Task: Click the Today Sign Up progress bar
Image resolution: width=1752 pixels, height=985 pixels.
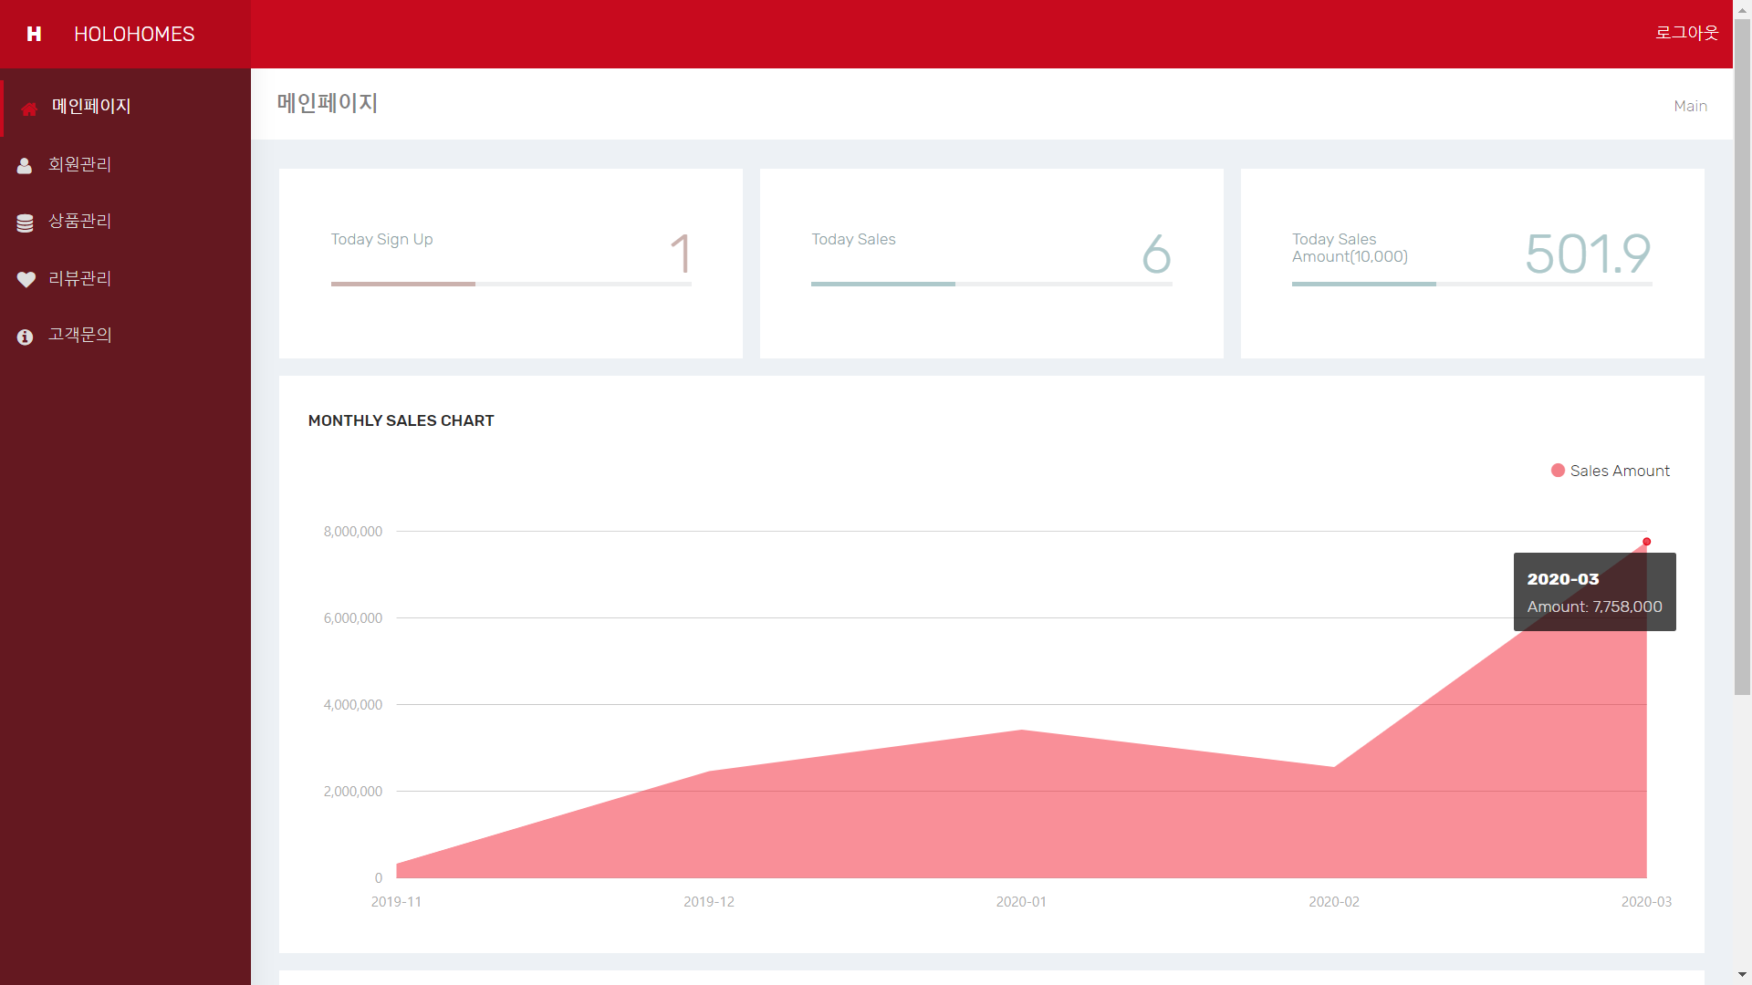Action: (511, 284)
